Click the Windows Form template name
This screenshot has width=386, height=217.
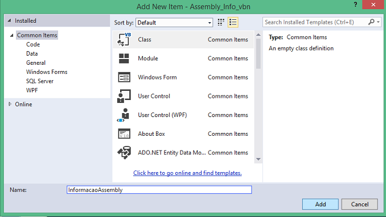point(157,77)
